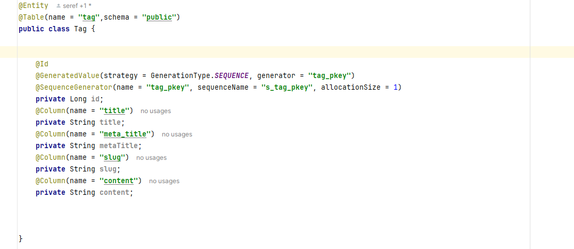Click the closing brace of Tag class

pos(21,239)
